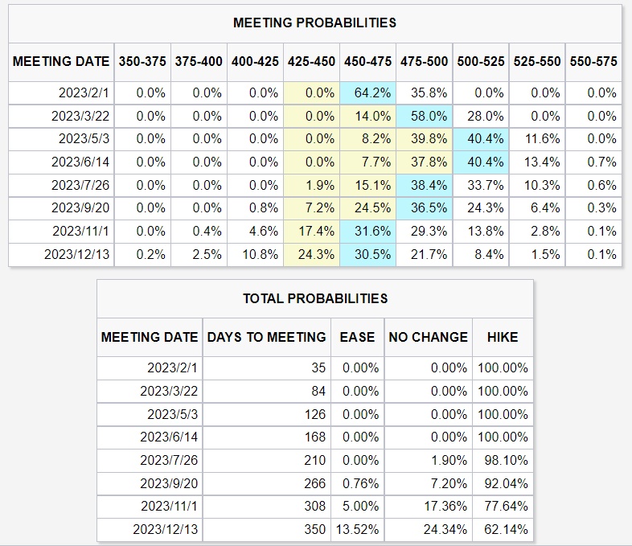Click the 62.14% hike probability cell
Image resolution: width=632 pixels, height=546 pixels.
(504, 529)
